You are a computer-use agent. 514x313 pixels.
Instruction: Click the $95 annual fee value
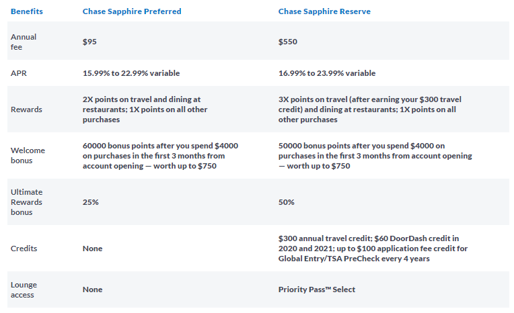[x=90, y=42]
